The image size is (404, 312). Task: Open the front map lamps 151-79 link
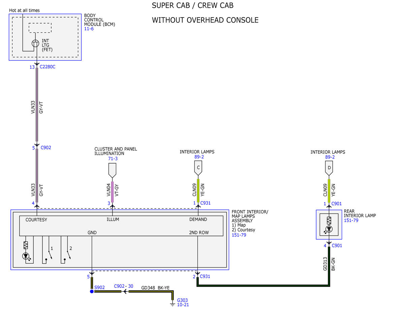239,235
